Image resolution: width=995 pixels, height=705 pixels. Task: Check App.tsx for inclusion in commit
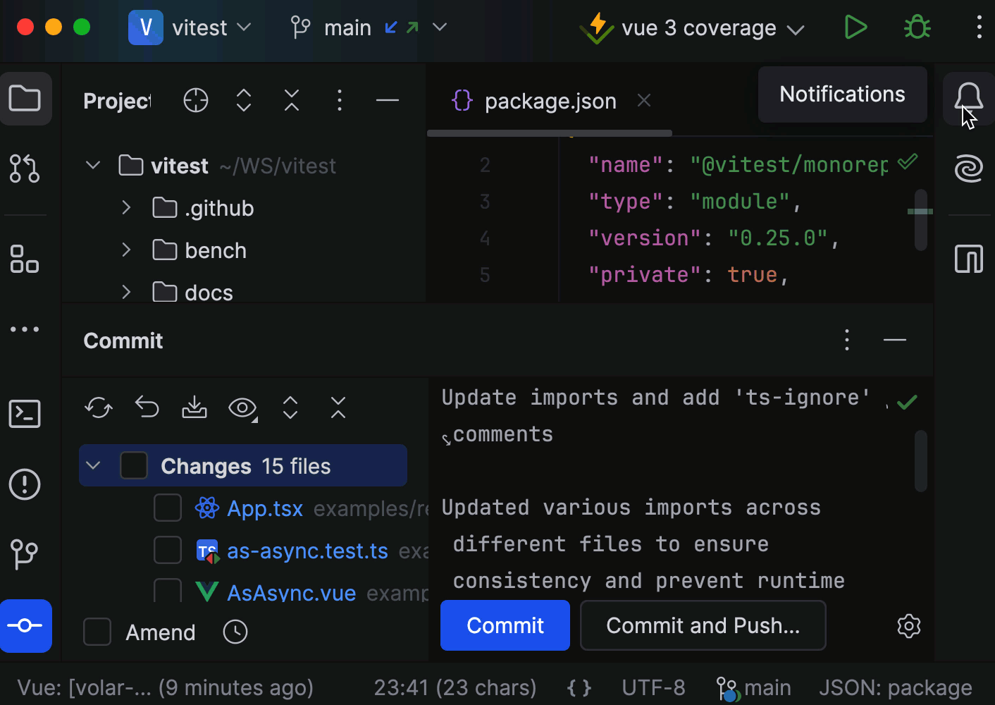pyautogui.click(x=167, y=508)
